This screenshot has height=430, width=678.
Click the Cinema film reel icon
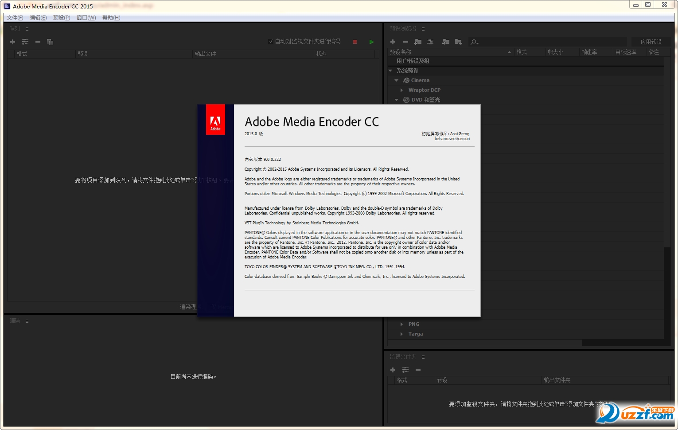tap(406, 80)
